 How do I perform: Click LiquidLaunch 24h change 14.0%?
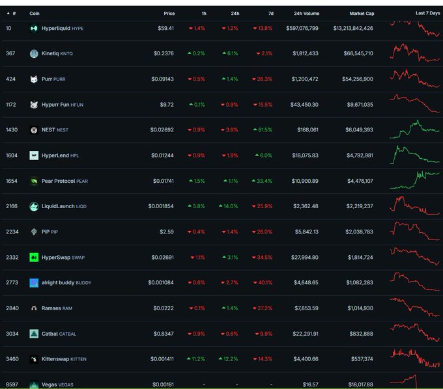(228, 206)
